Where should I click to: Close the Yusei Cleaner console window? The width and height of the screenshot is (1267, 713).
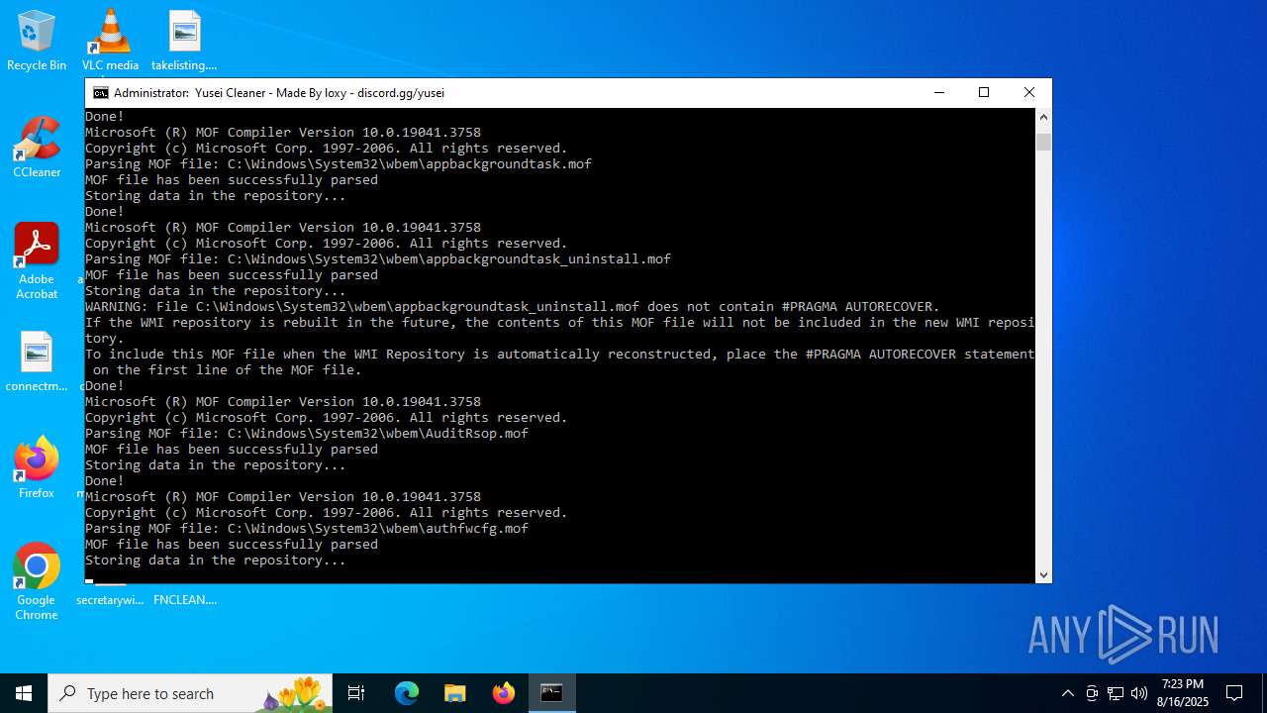coord(1029,92)
